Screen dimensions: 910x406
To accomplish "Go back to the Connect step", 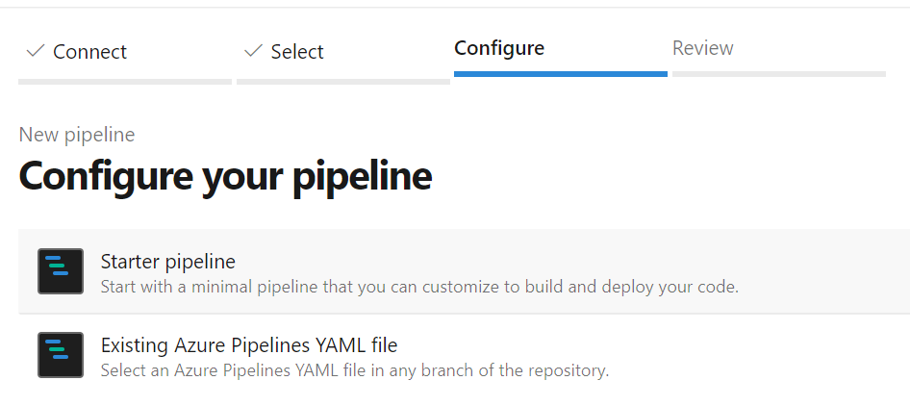I will click(x=89, y=52).
